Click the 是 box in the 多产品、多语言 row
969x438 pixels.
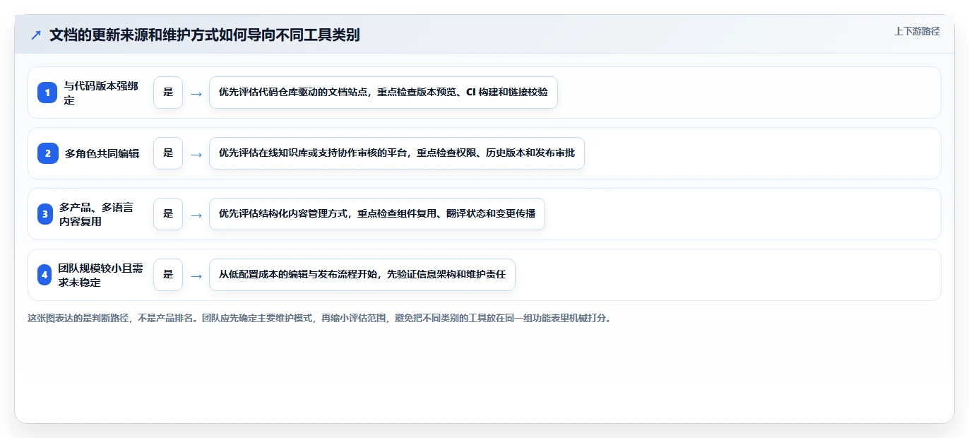[x=168, y=214]
